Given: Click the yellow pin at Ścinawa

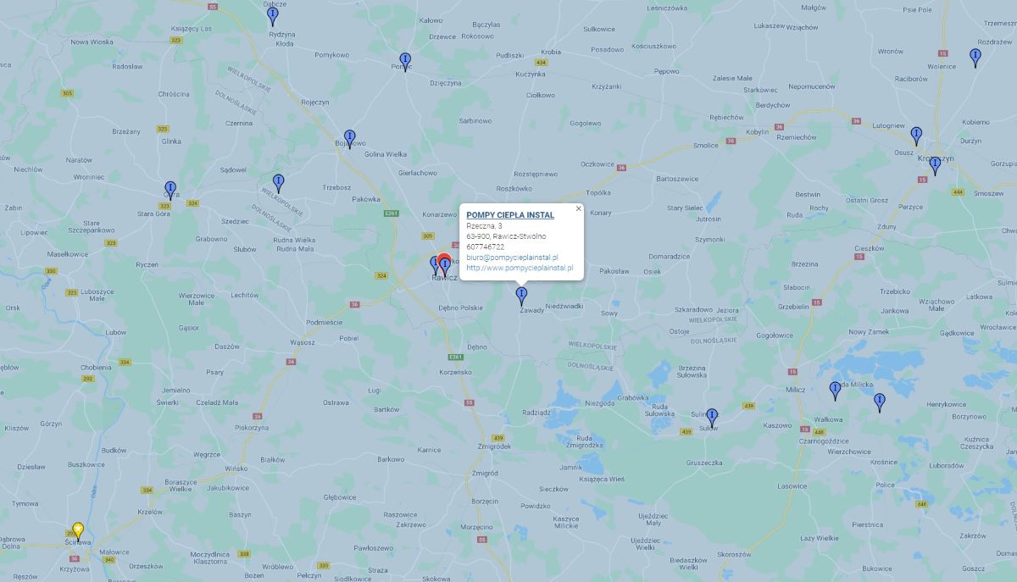Looking at the screenshot, I should [x=78, y=531].
